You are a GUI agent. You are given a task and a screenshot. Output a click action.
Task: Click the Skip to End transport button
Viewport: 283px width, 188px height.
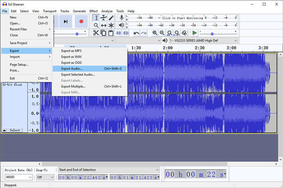point(66,22)
